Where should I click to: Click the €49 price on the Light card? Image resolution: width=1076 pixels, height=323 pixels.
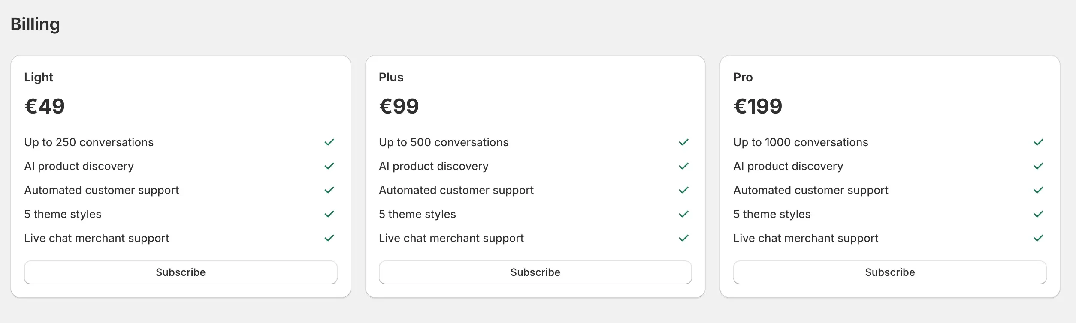tap(45, 105)
